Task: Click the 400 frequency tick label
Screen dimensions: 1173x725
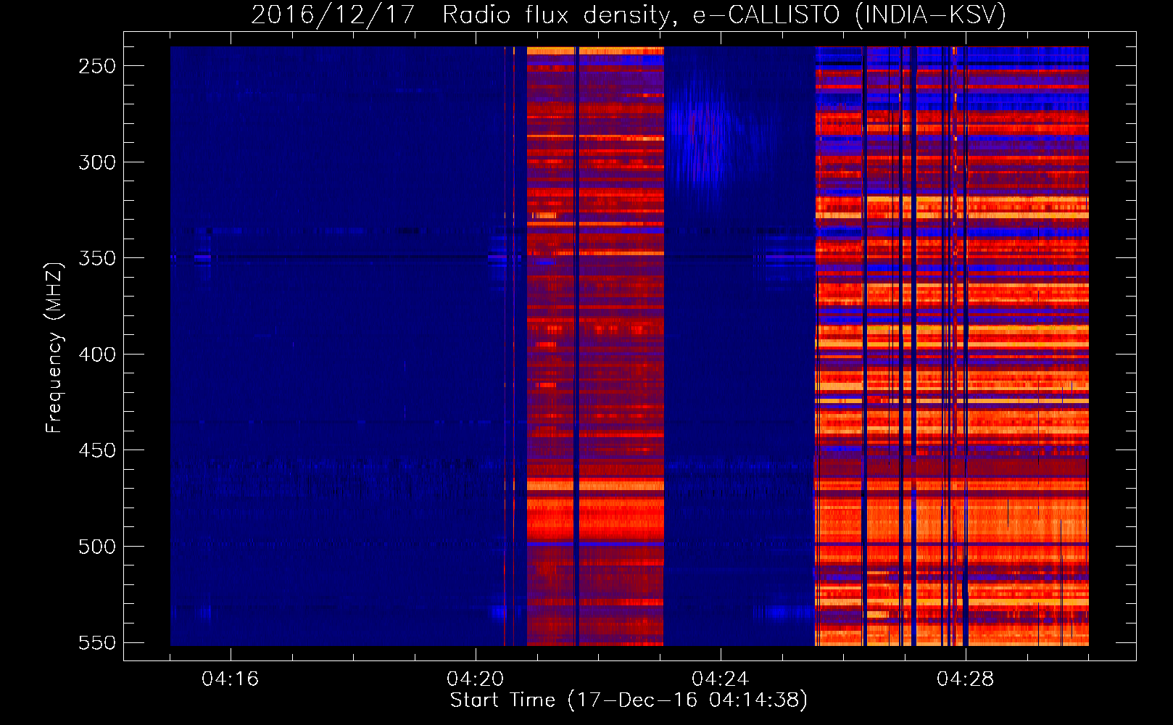Action: tap(97, 355)
